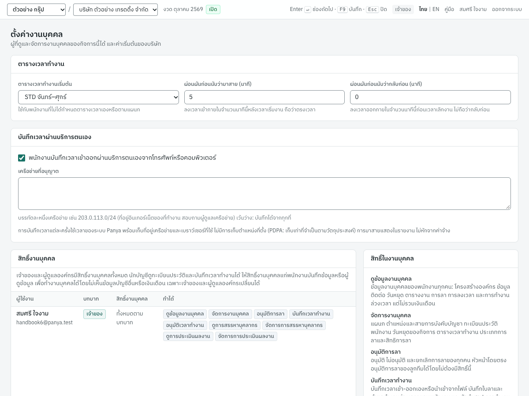The width and height of the screenshot is (529, 396).
Task: Untick the self-service time recording checkbox
Action: tap(22, 158)
